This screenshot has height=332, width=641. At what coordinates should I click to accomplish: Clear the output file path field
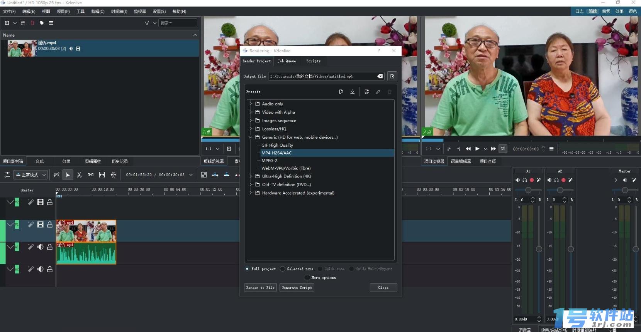coord(380,76)
